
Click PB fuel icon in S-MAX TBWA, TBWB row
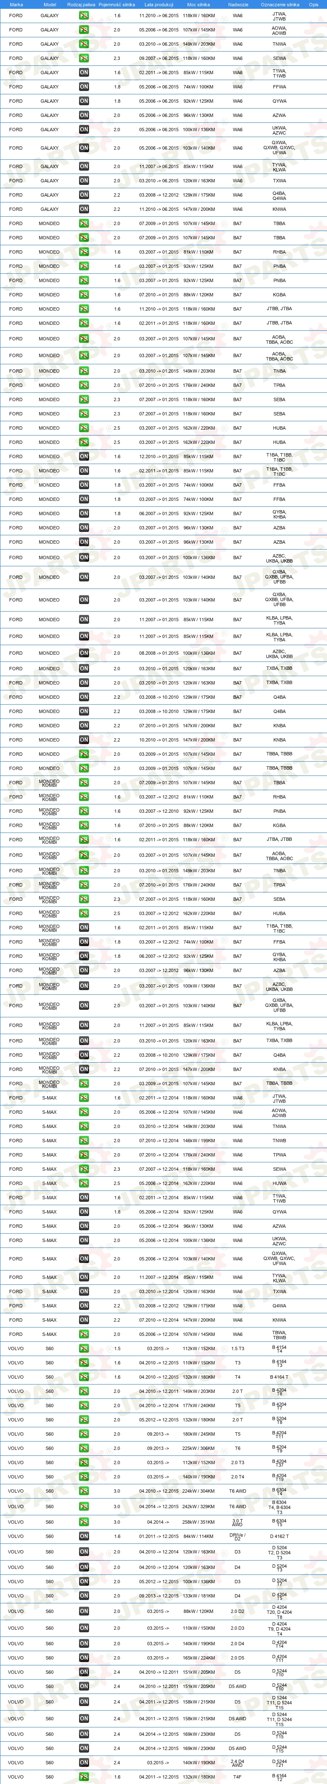(x=84, y=1334)
